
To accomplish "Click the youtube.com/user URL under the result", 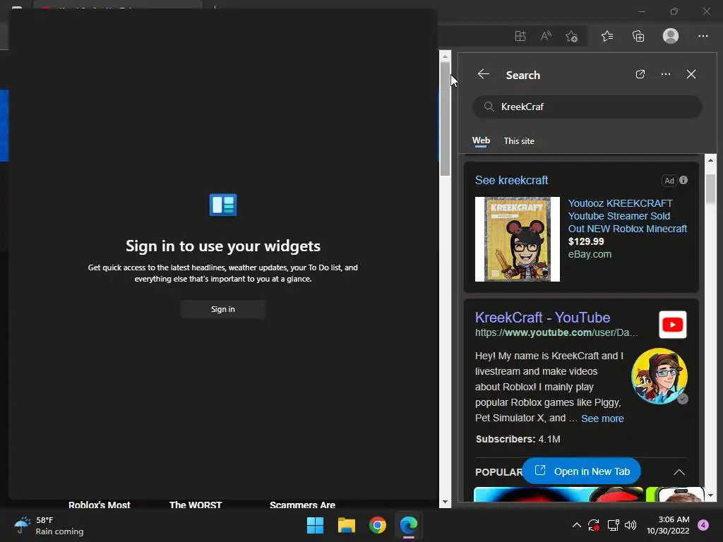I will click(556, 333).
